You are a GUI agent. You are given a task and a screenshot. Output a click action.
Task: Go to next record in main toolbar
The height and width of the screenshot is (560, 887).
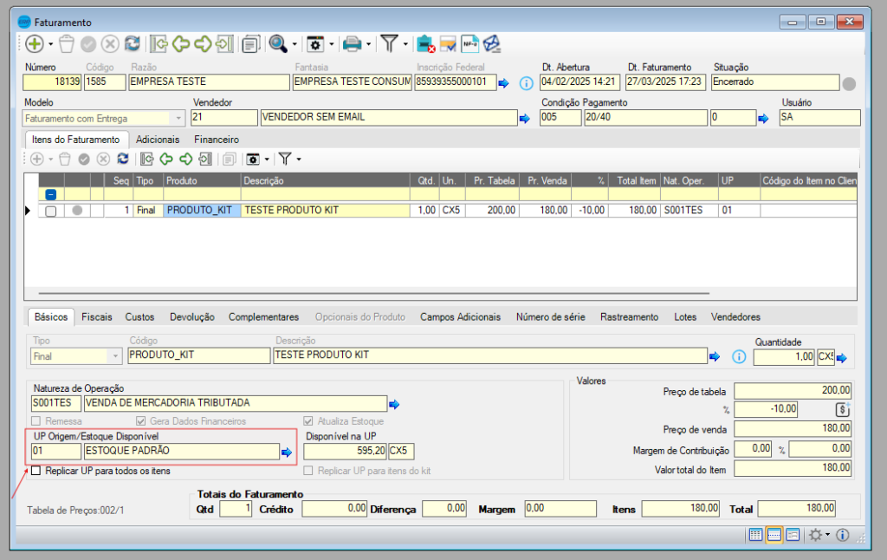[203, 43]
